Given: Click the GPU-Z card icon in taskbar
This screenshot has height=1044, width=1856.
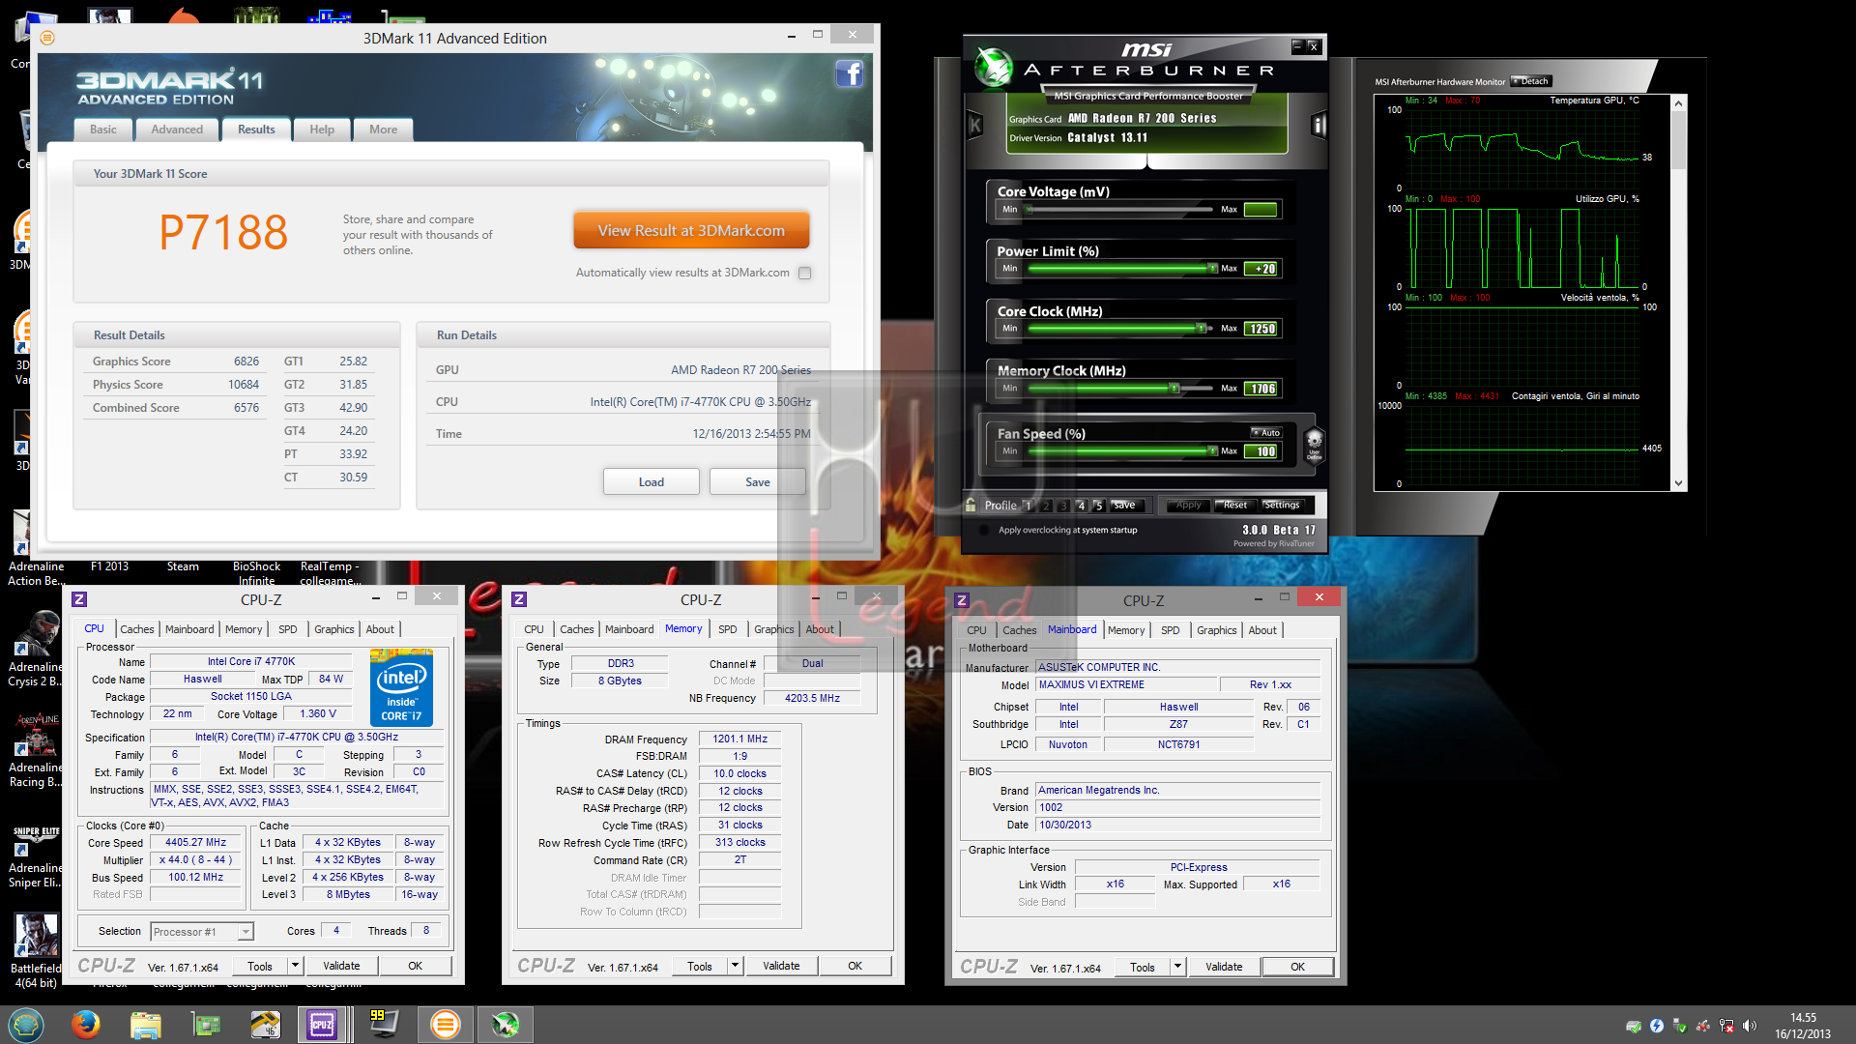Looking at the screenshot, I should pyautogui.click(x=205, y=1024).
